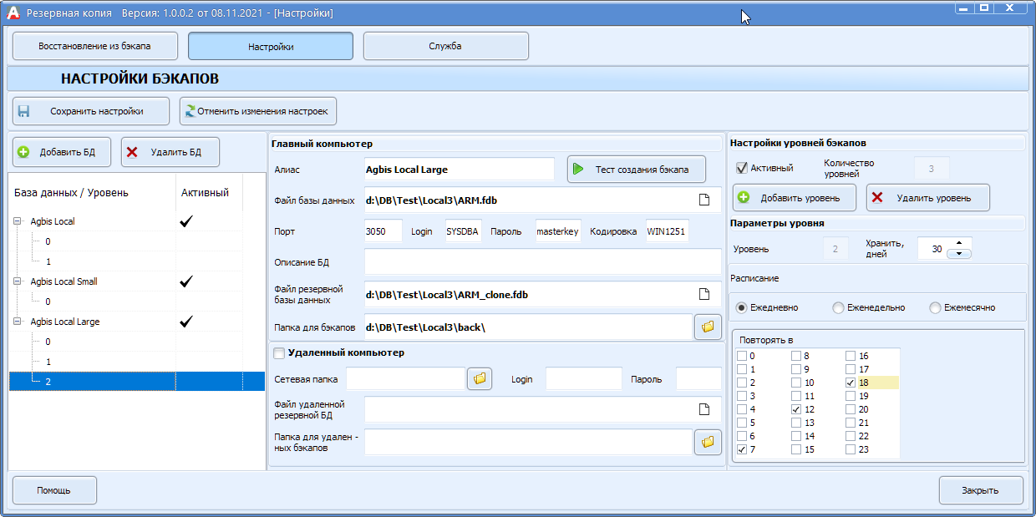Click the red X icon on Удалить уровень
Image resolution: width=1036 pixels, height=517 pixels.
pos(877,198)
